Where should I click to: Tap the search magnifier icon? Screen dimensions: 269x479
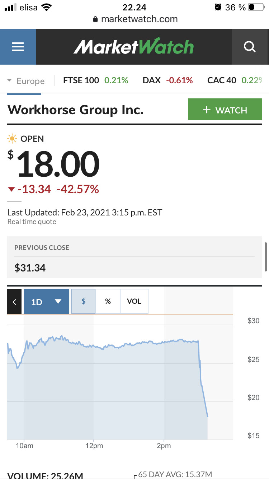pyautogui.click(x=250, y=47)
